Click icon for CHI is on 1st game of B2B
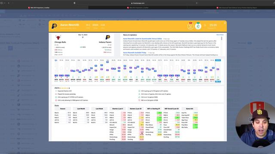Screen dimensions: 275x154 (x=139, y=97)
